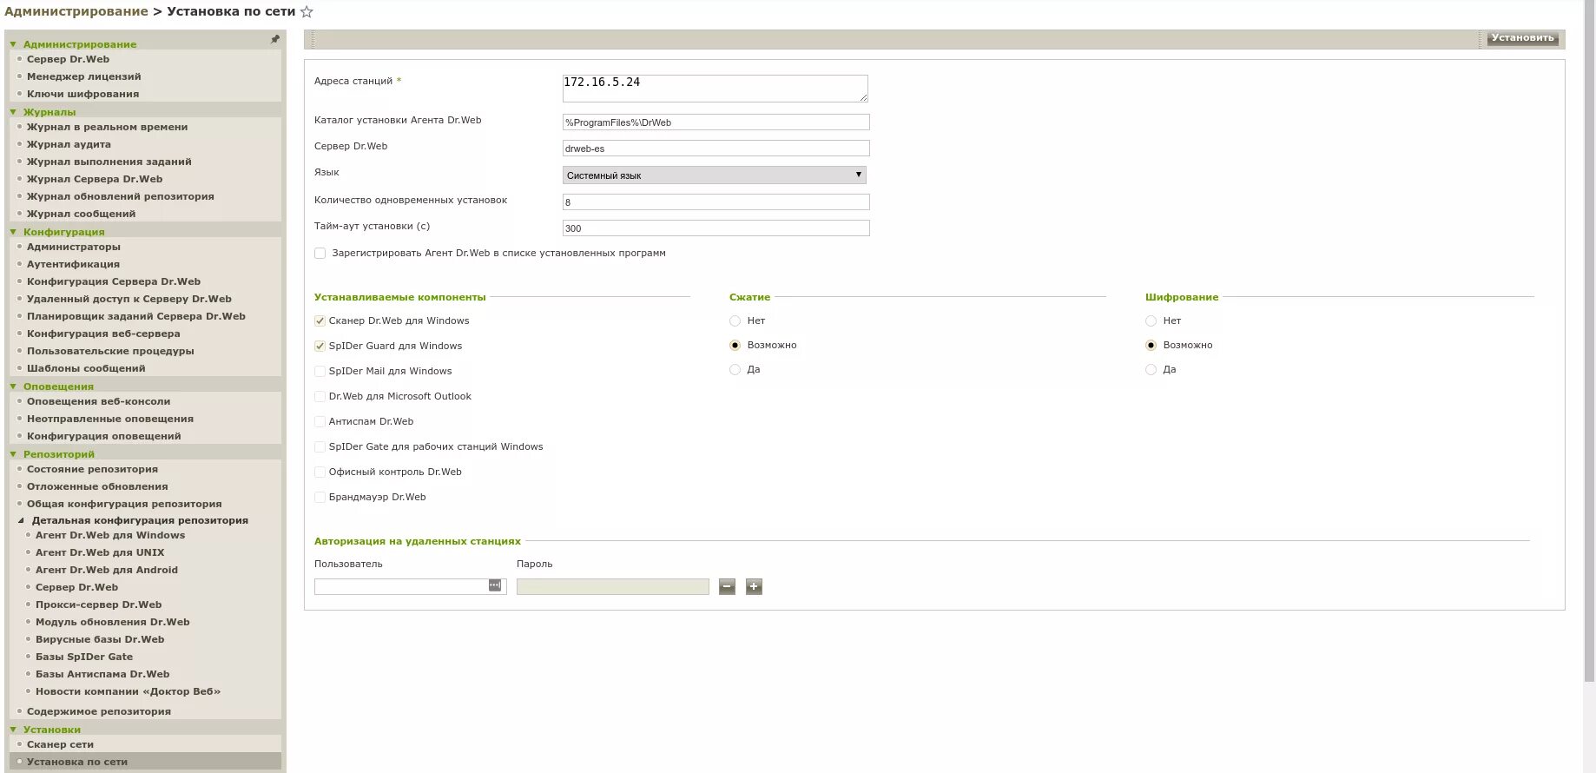
Task: Open Оповещения веб-консоли
Action: (98, 401)
